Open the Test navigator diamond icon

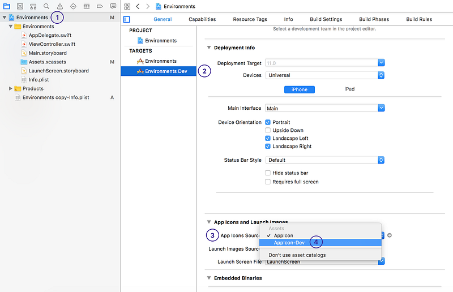(73, 6)
